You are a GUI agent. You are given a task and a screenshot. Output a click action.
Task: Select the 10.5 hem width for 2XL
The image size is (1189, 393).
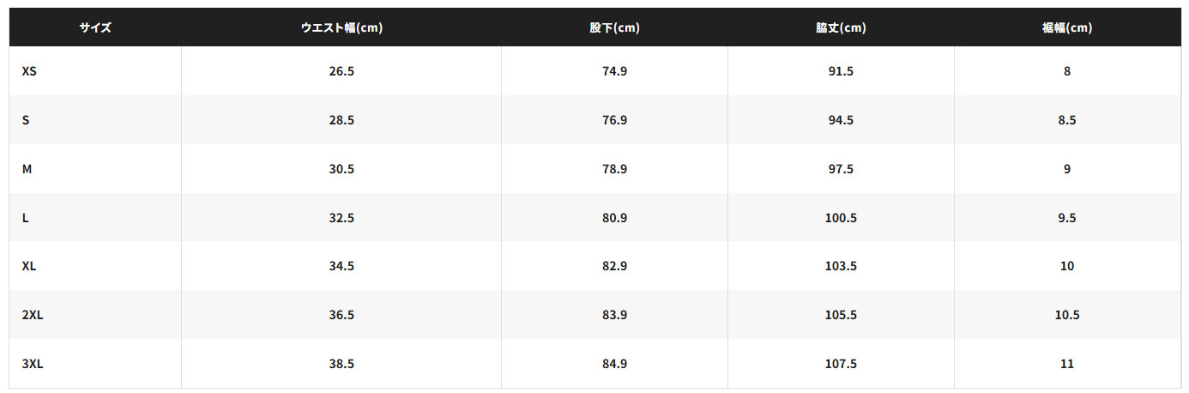click(1067, 315)
